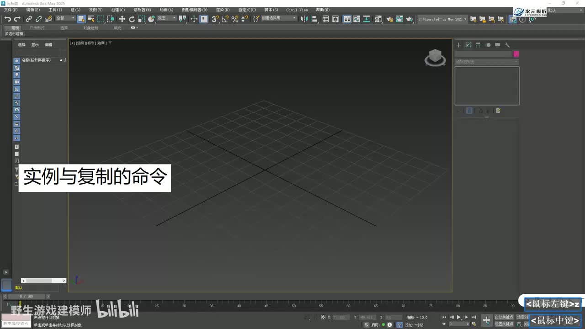Viewport: 585px width, 329px height.
Task: Toggle Window/Crossing selection mode
Action: tap(111, 19)
